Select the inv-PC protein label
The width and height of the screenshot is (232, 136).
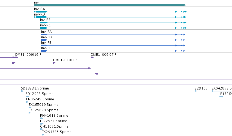(46, 48)
